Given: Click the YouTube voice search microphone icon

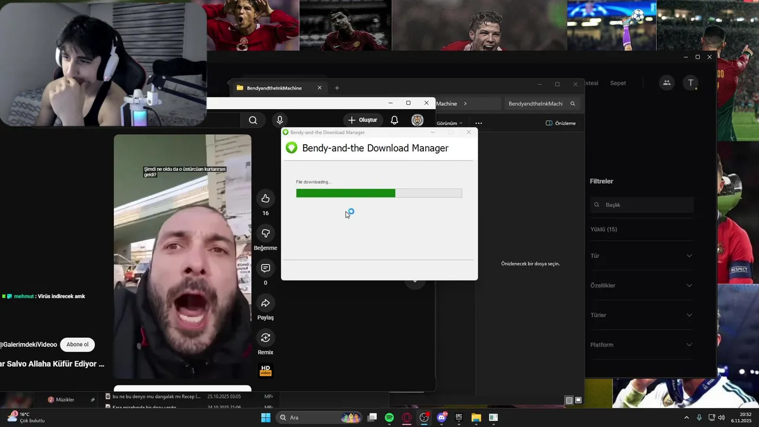Looking at the screenshot, I should tap(280, 120).
